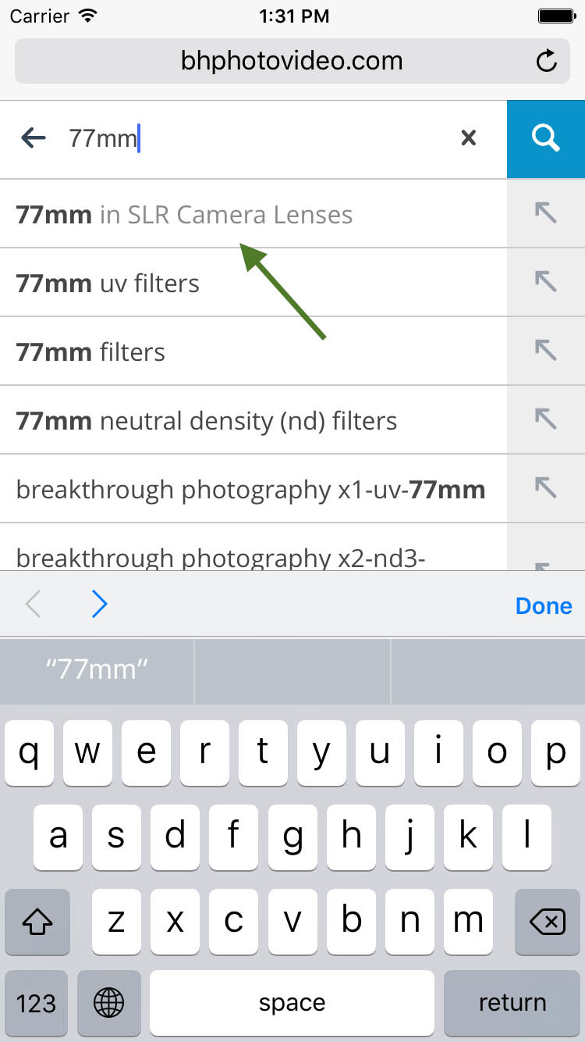The width and height of the screenshot is (585, 1042).
Task: Go to next form field chevron
Action: pyautogui.click(x=99, y=605)
